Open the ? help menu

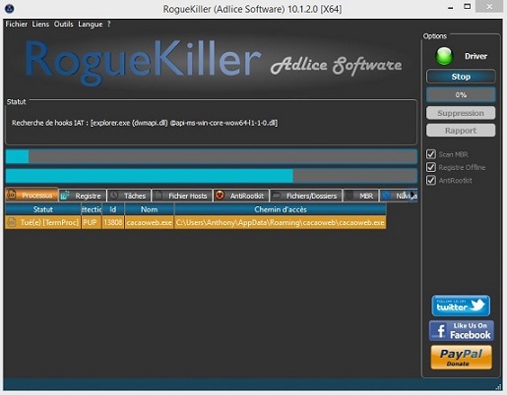(109, 25)
